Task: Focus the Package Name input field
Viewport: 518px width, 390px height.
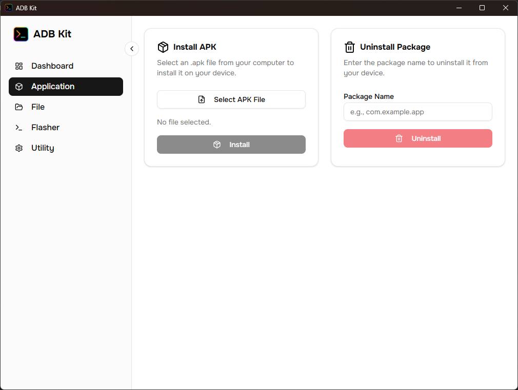Action: click(418, 112)
